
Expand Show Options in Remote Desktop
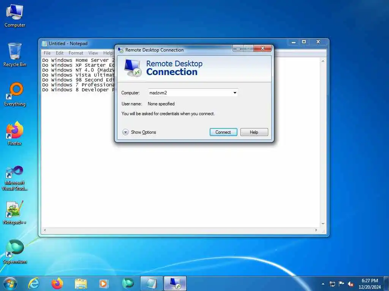coord(139,132)
